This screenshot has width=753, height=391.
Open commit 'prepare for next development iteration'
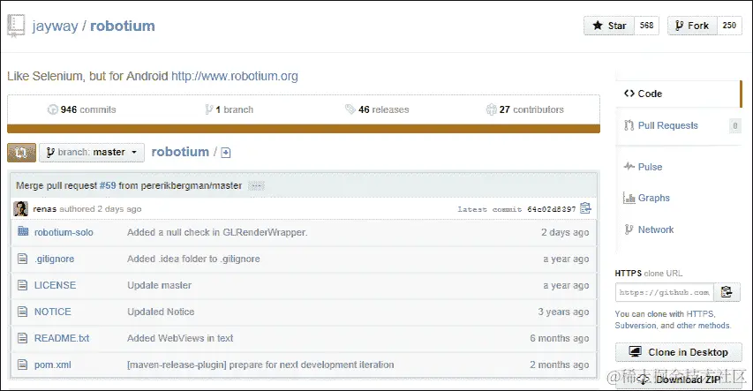312,365
